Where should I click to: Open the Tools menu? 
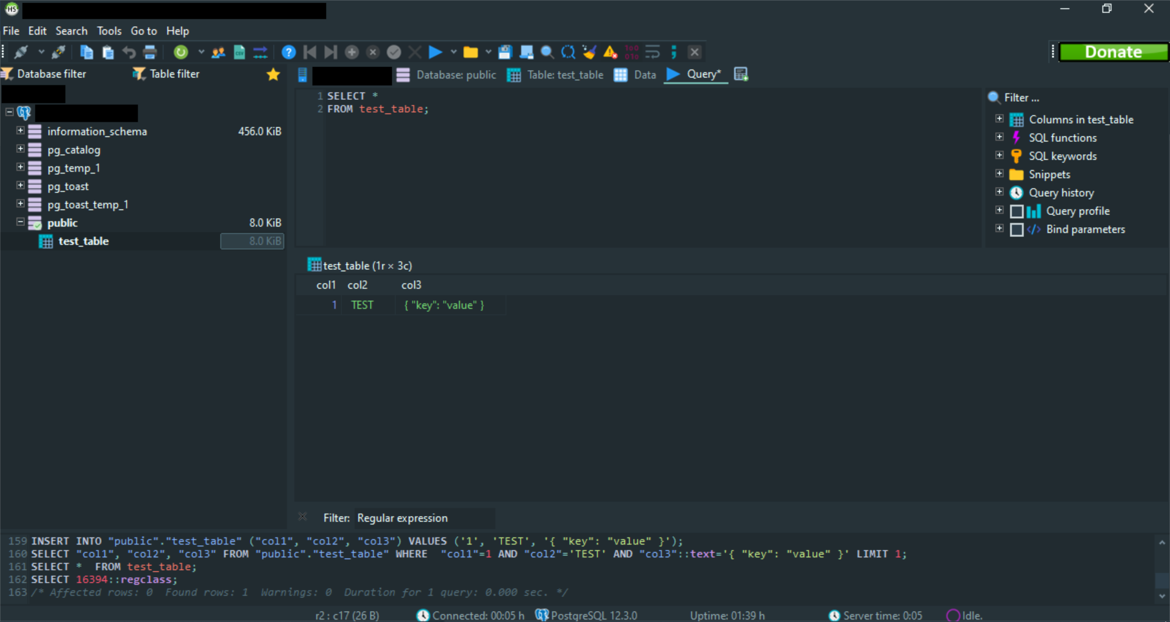pyautogui.click(x=109, y=31)
